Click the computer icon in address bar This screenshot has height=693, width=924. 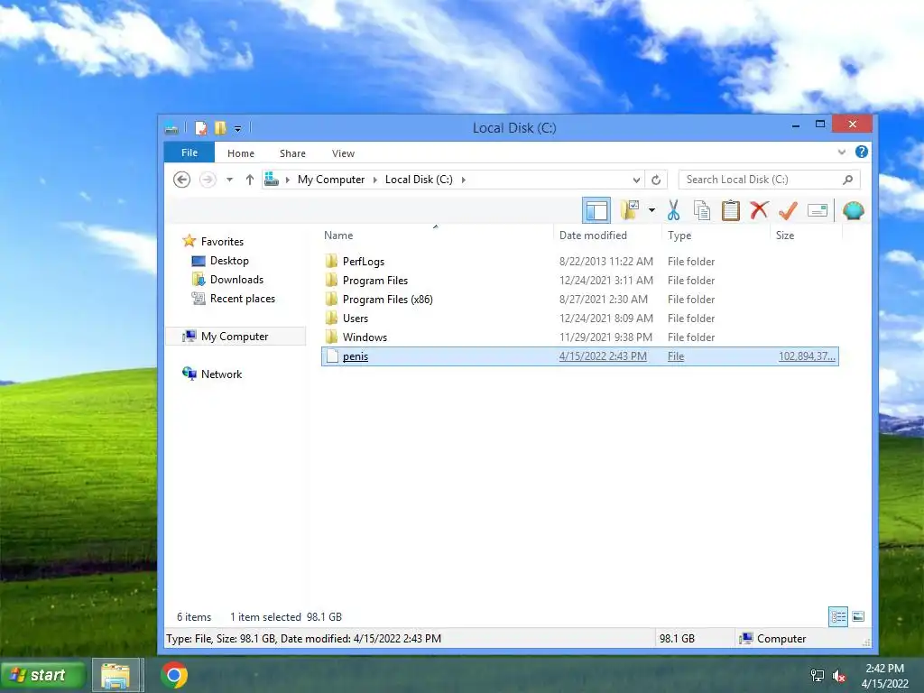point(271,180)
